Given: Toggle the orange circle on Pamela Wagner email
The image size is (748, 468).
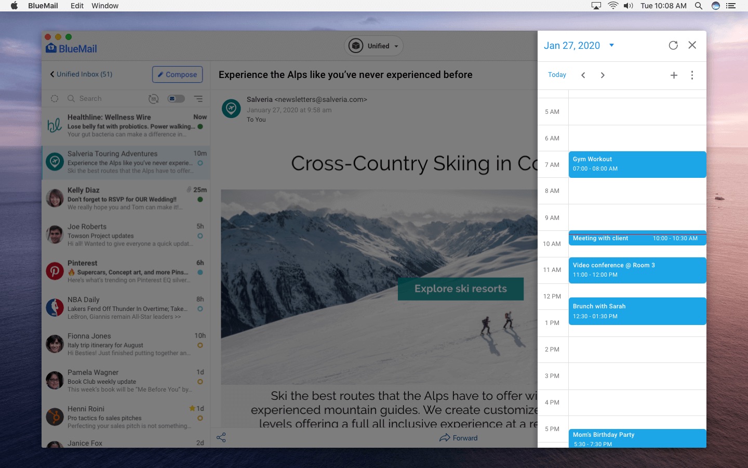Looking at the screenshot, I should click(x=200, y=381).
